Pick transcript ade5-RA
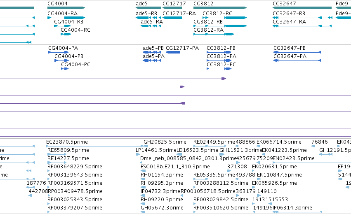This screenshot has width=351, height=214. pyautogui.click(x=152, y=22)
